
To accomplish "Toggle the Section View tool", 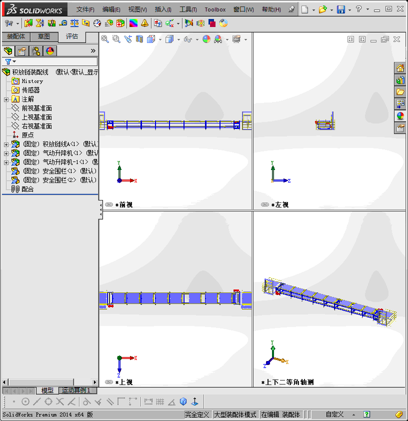I will 139,39.
